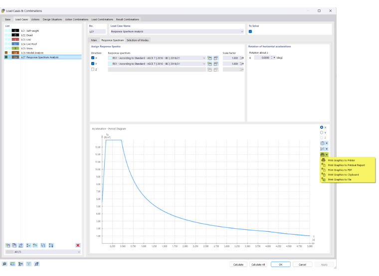Delete the selected load case with red X
This screenshot has width=379, height=276.
click(78, 245)
